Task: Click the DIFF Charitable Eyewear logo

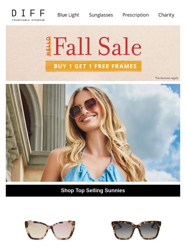Action: (x=28, y=15)
